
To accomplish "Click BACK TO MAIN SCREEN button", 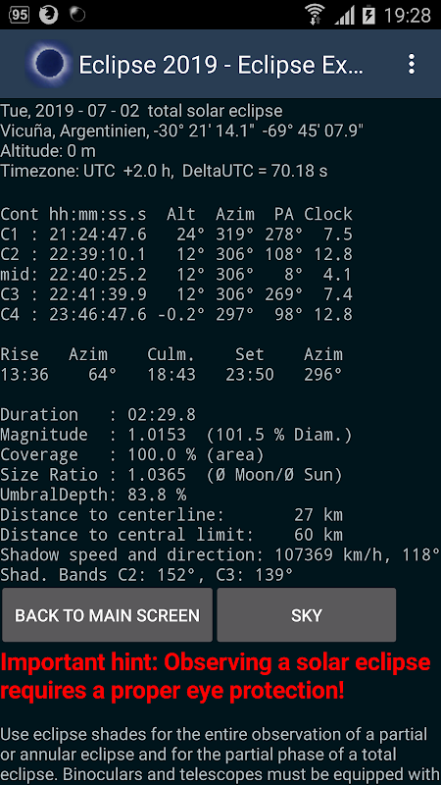I will point(108,615).
